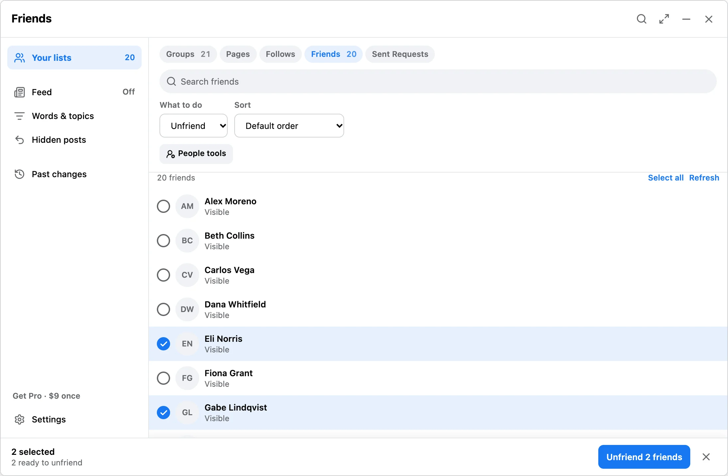Click the 20 friends count label

point(176,178)
